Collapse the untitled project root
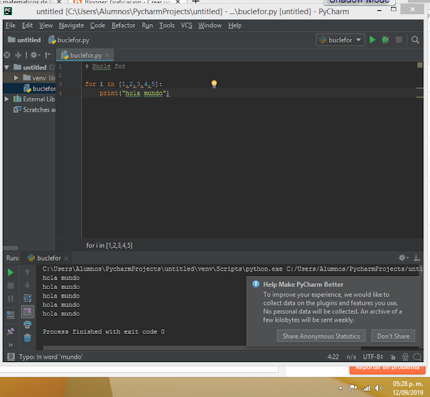Screen dimensions: 430x397 (x=7, y=67)
